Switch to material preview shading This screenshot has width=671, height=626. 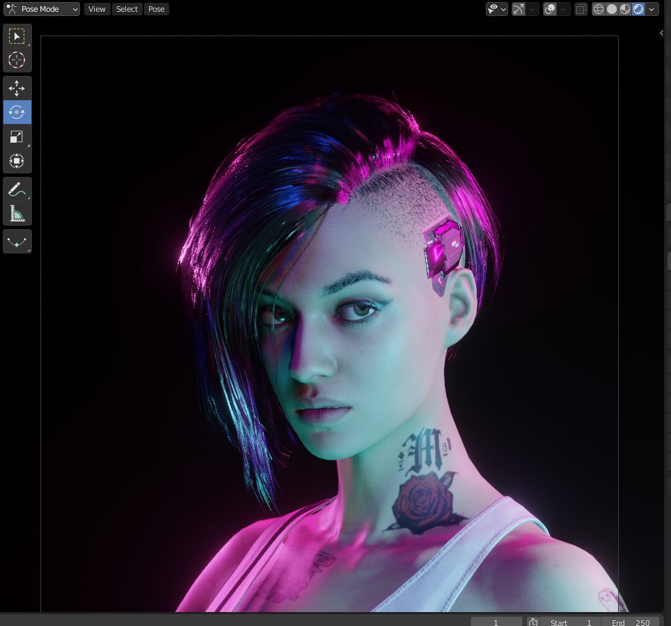(x=625, y=9)
